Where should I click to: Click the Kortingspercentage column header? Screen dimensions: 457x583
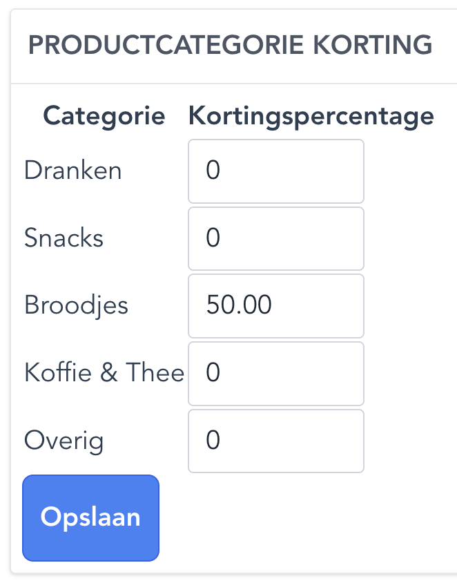pos(311,116)
